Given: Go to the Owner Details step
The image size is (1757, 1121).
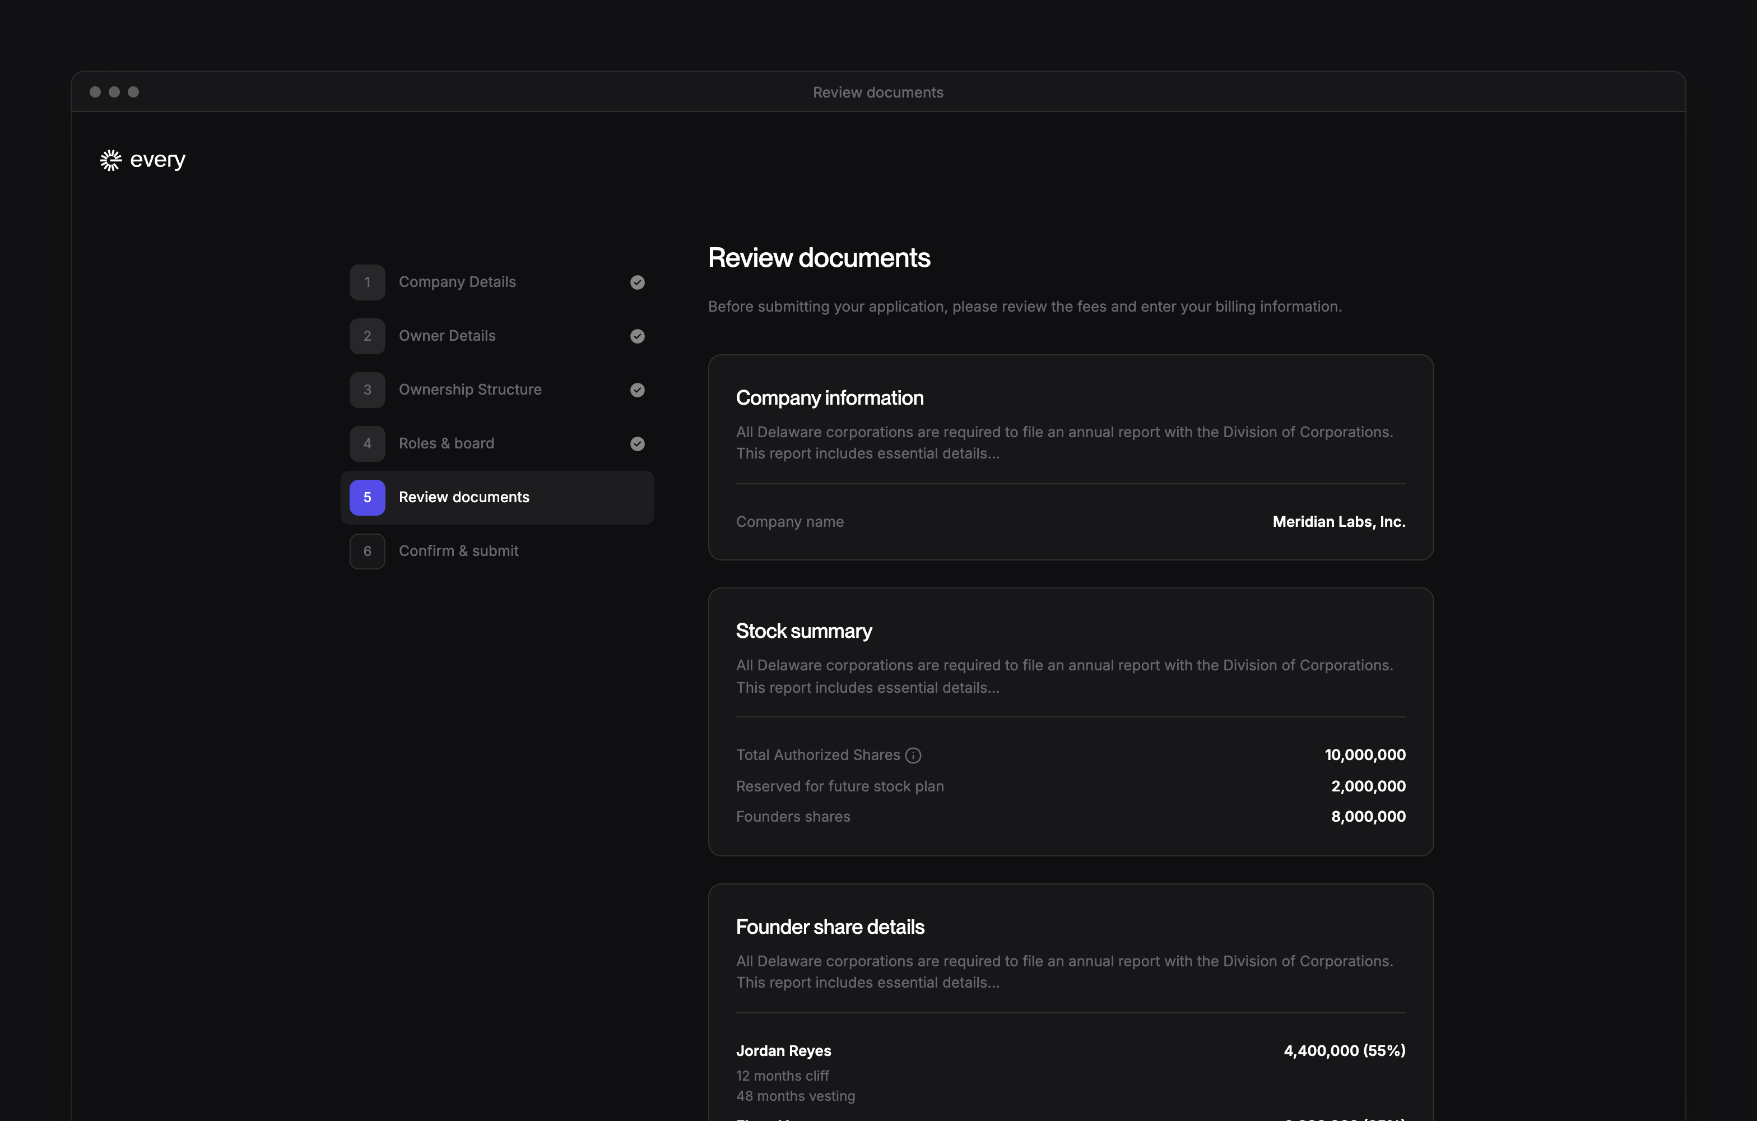Looking at the screenshot, I should (497, 336).
